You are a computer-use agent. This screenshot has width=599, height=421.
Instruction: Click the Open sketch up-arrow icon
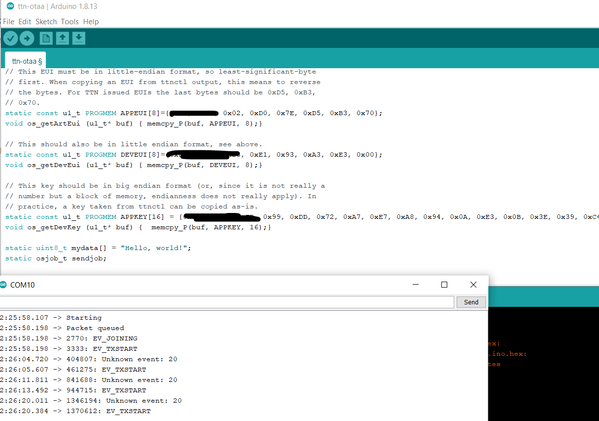point(62,38)
